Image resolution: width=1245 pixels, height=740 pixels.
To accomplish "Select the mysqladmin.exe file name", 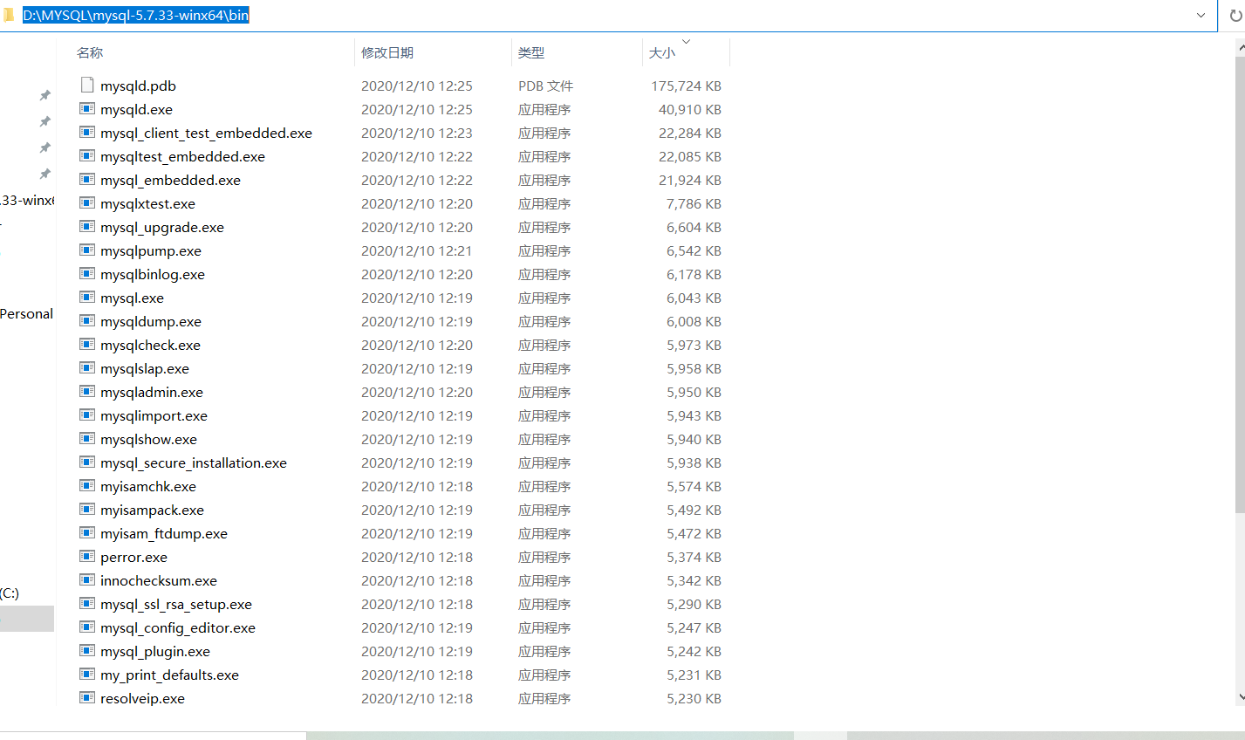I will coord(152,392).
